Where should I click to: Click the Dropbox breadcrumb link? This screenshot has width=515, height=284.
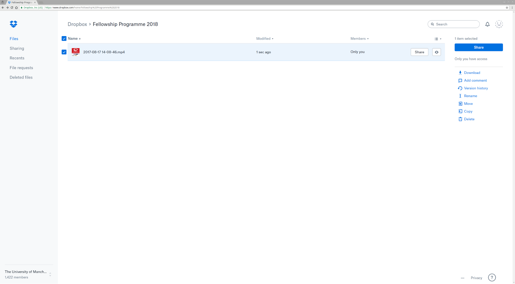[77, 24]
